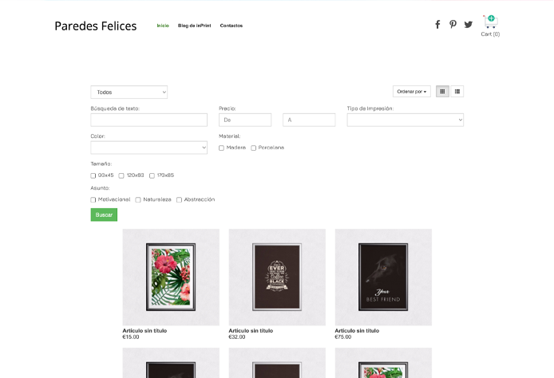The height and width of the screenshot is (378, 554).
Task: Open the Facebook social icon
Action: [x=437, y=25]
